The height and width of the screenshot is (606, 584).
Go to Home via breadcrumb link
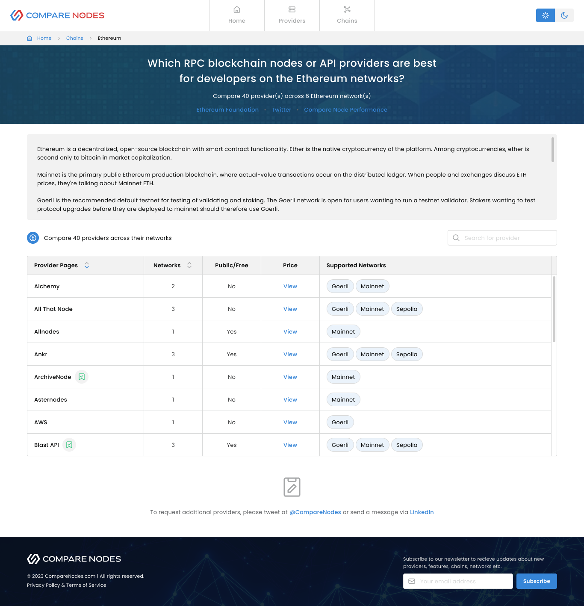tap(44, 38)
